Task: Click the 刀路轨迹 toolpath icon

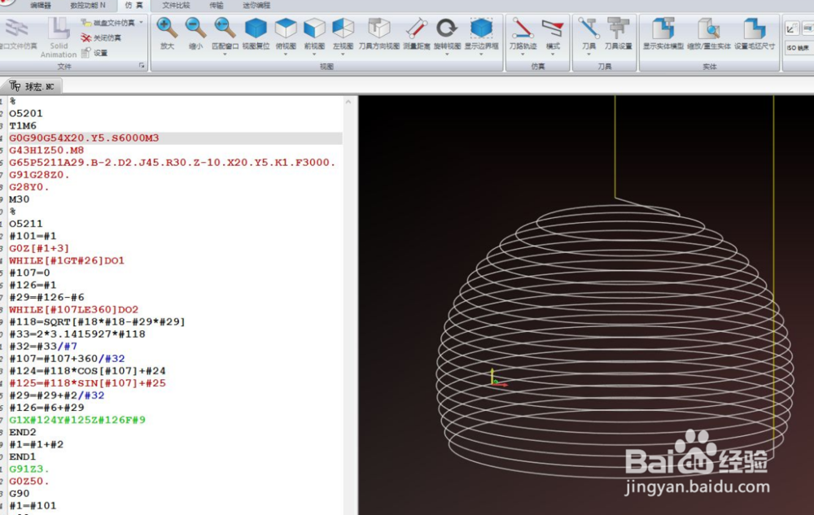Action: coord(523,28)
